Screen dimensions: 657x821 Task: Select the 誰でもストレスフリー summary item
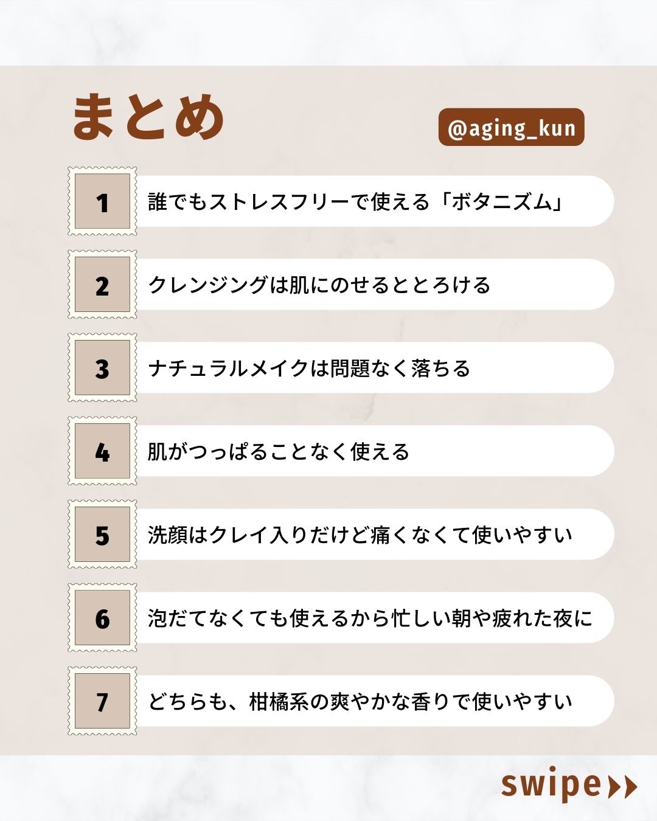point(356,202)
